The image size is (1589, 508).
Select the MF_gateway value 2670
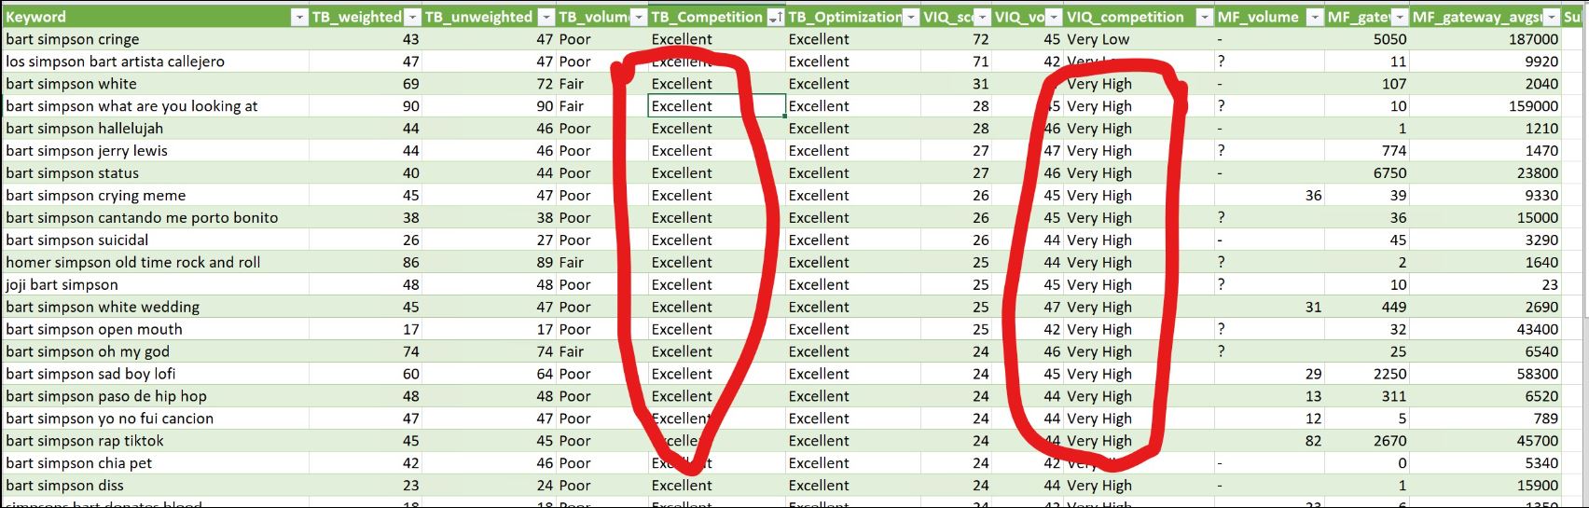[1367, 442]
